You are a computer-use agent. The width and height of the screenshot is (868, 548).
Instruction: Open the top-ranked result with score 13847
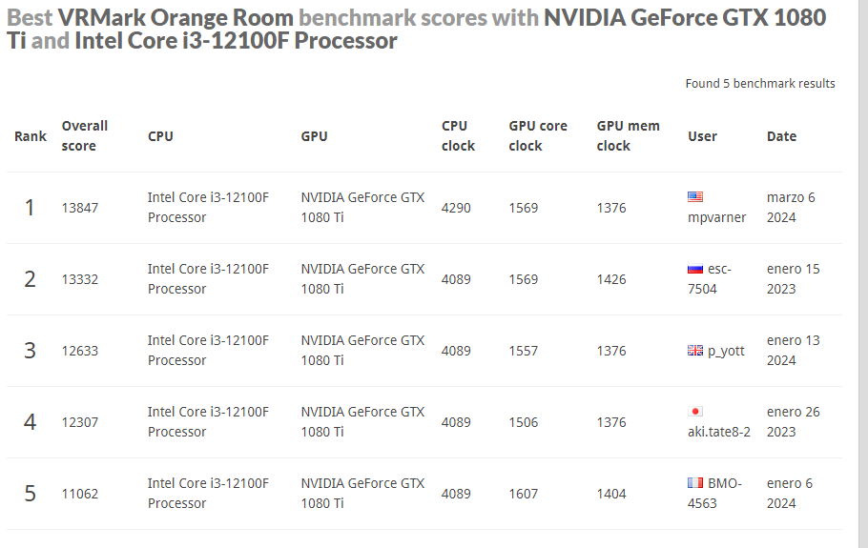pyautogui.click(x=80, y=208)
